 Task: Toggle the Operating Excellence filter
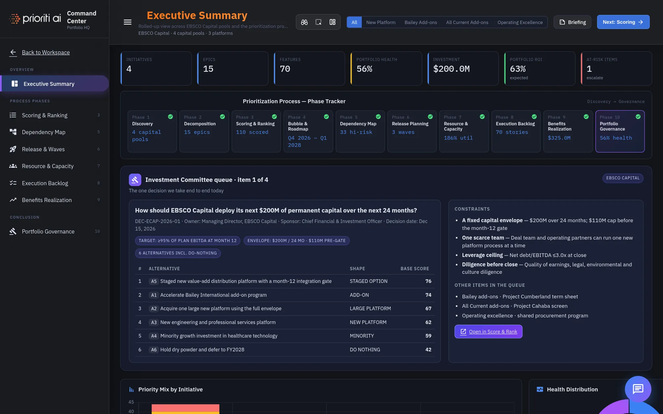[x=520, y=22]
